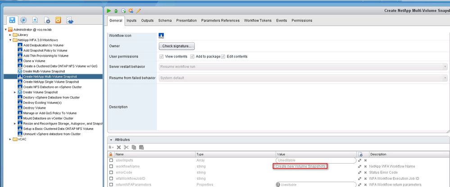The image size is (450, 187).
Task: Open the blue gear play view icon
Action: [x=23, y=20]
